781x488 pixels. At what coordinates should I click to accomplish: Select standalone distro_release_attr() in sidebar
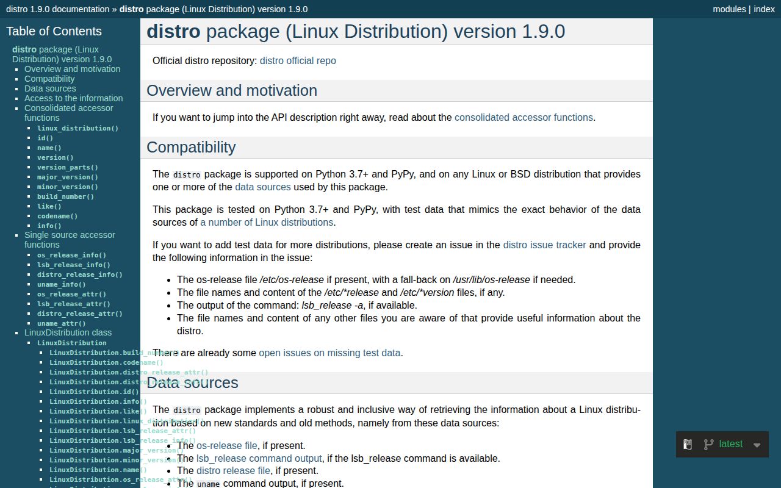pyautogui.click(x=80, y=314)
